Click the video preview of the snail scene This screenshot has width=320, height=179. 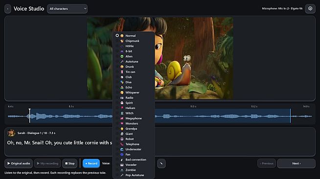(160, 58)
